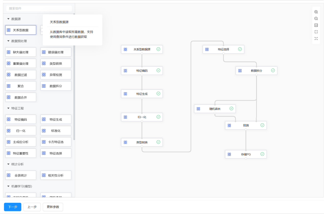Click the status check on 存储PG node
The width and height of the screenshot is (324, 214).
tap(262, 154)
